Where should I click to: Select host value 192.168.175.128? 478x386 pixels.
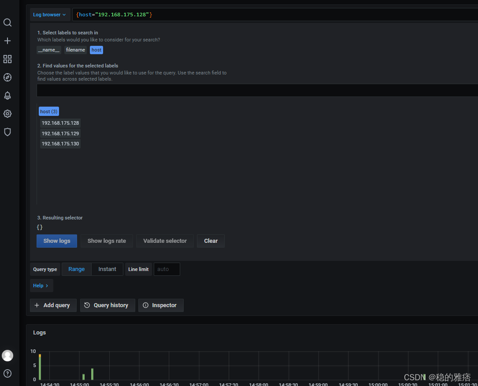coord(60,123)
